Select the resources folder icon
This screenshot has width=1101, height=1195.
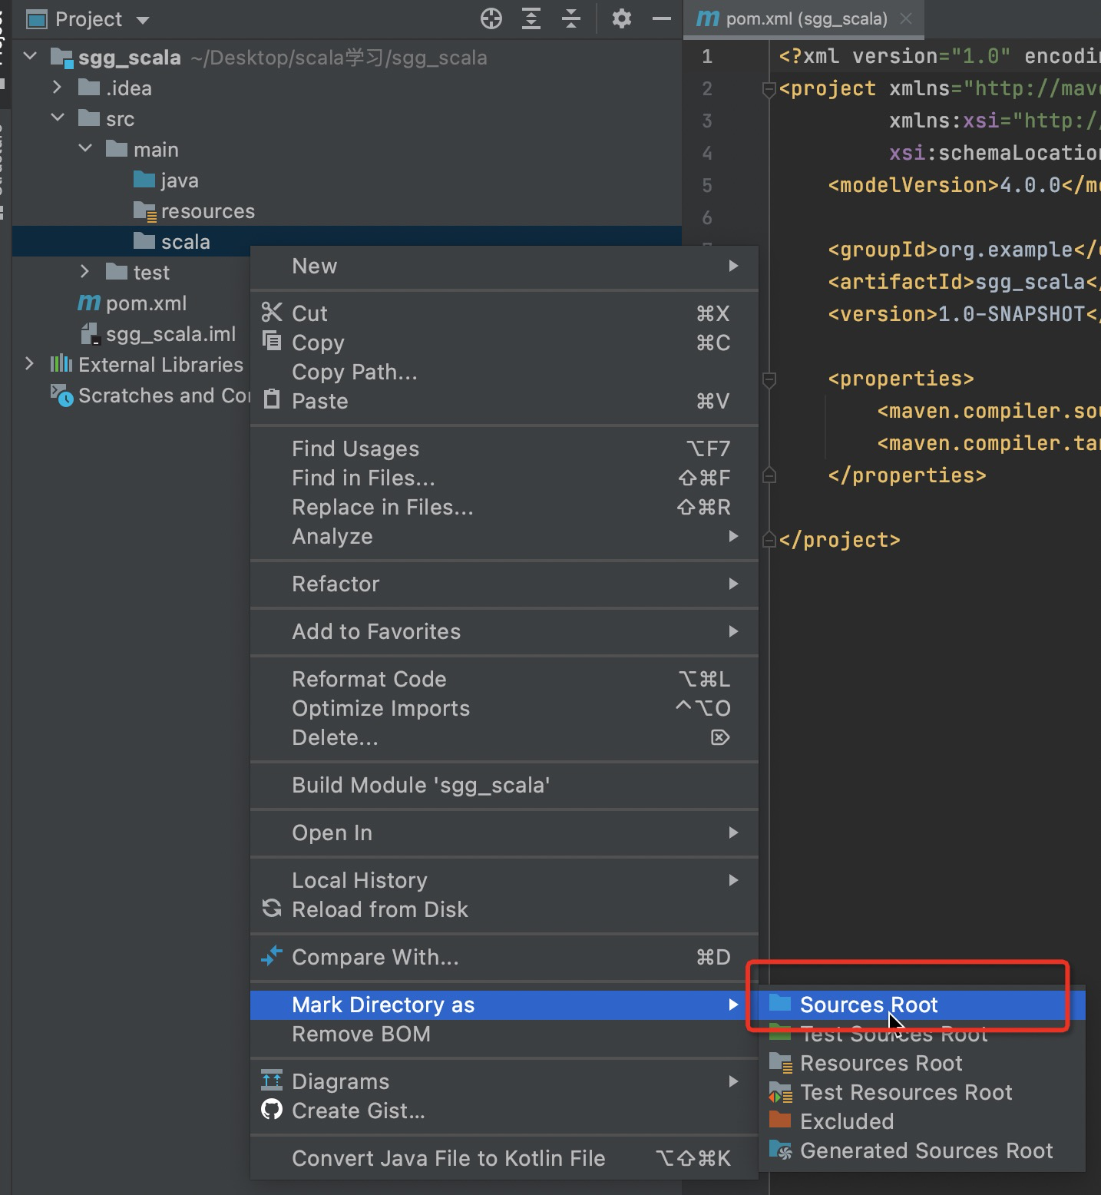pos(144,210)
